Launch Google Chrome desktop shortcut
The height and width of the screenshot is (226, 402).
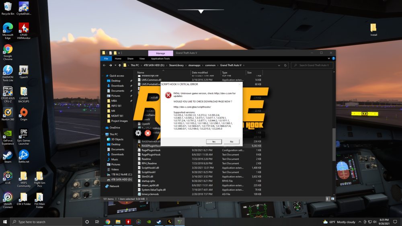pyautogui.click(x=8, y=52)
